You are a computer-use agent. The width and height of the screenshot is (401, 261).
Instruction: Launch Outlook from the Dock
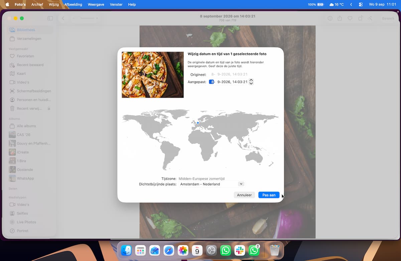(x=154, y=250)
